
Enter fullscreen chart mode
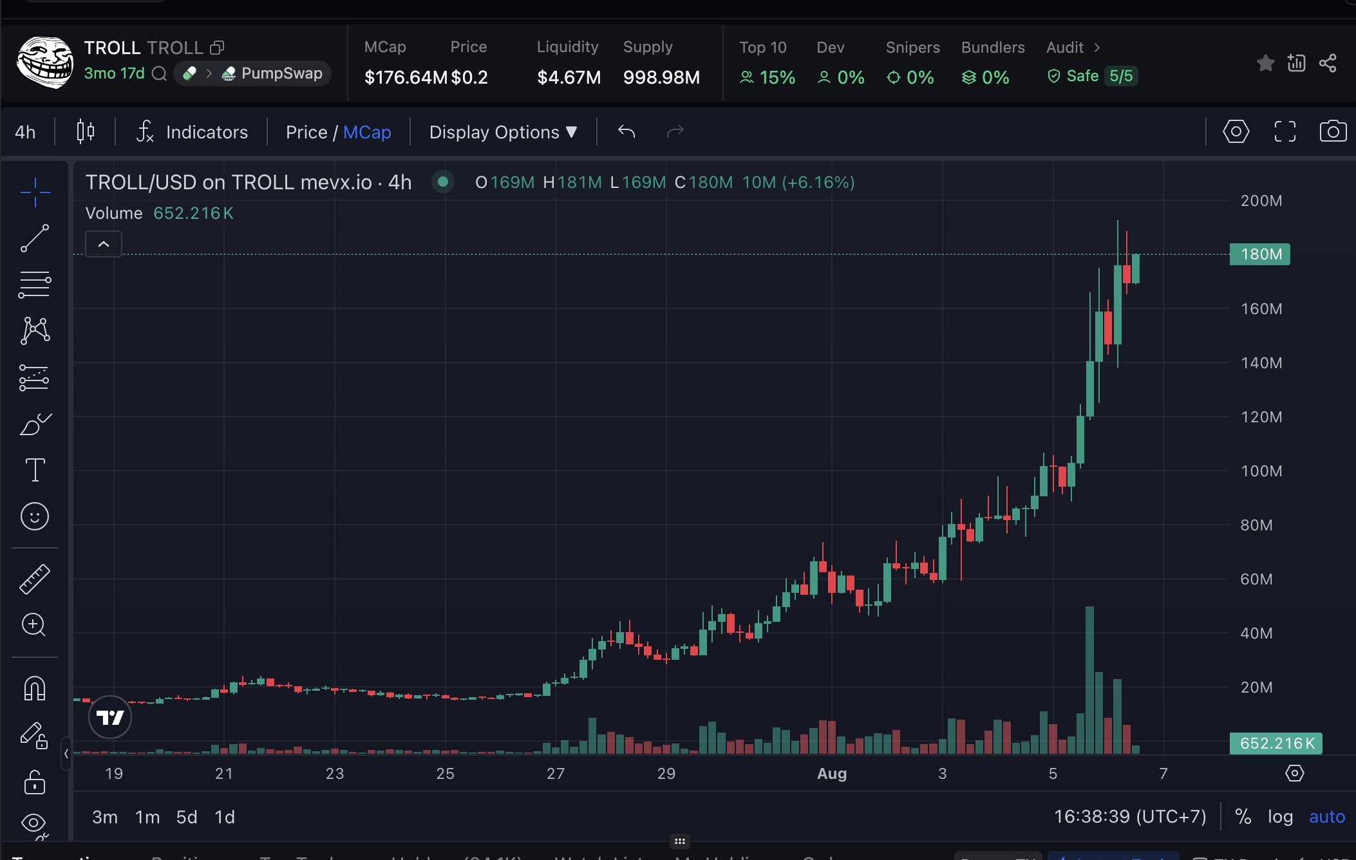coord(1285,131)
